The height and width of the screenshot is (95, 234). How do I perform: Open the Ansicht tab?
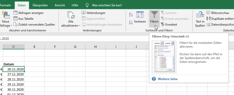pos(60,5)
